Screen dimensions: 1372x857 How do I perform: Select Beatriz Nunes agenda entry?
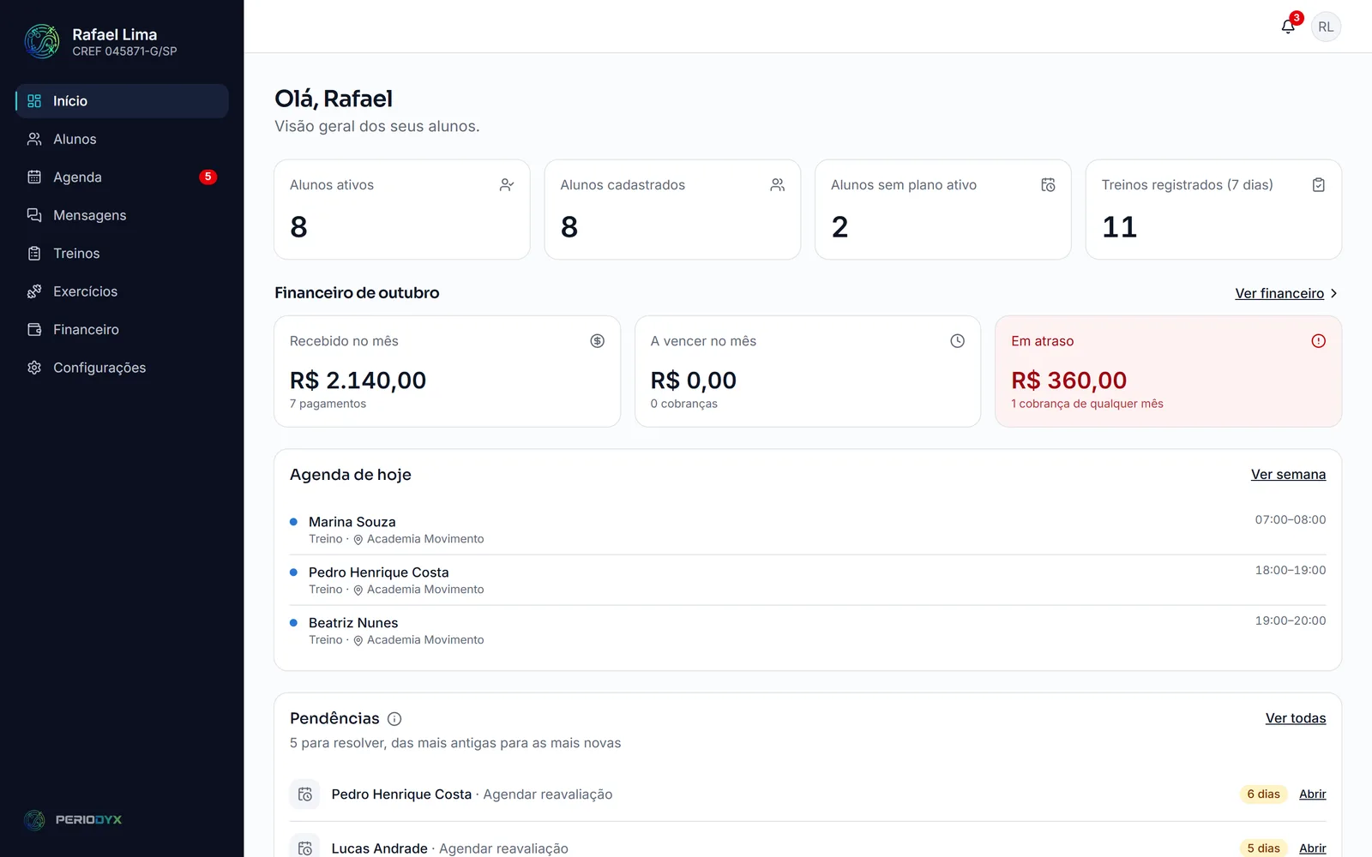[x=808, y=631]
